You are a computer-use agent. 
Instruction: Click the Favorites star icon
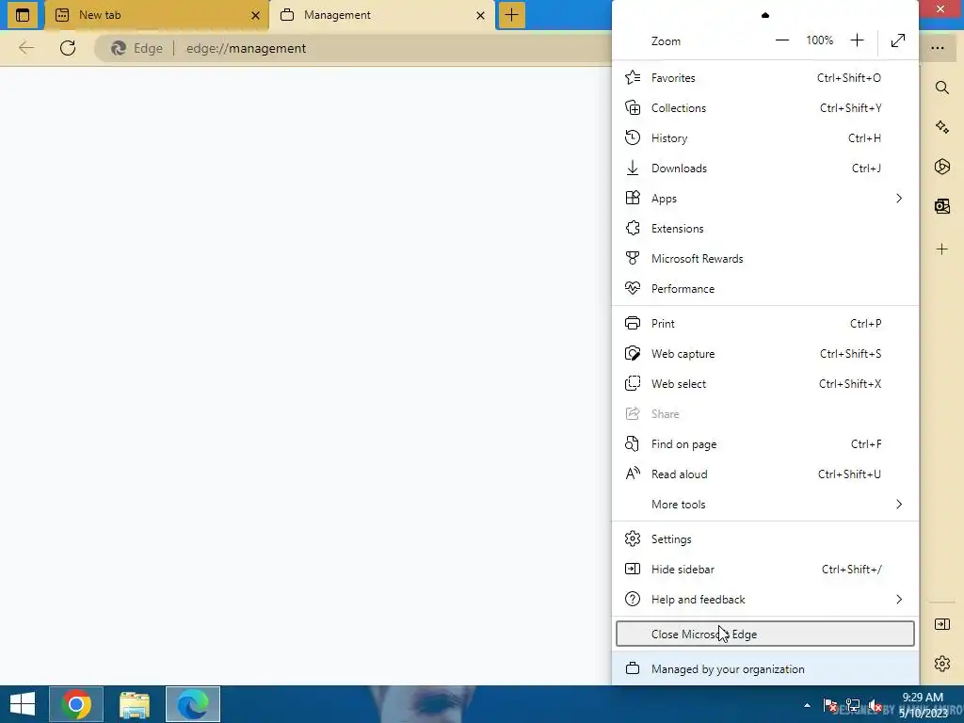click(x=632, y=78)
